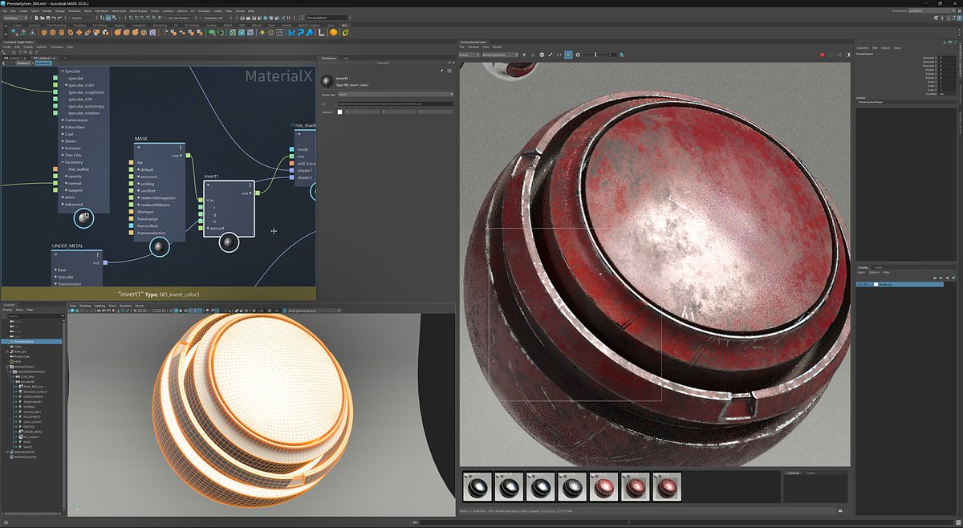
Task: Collapse the Geometry section on the node
Action: coord(63,162)
